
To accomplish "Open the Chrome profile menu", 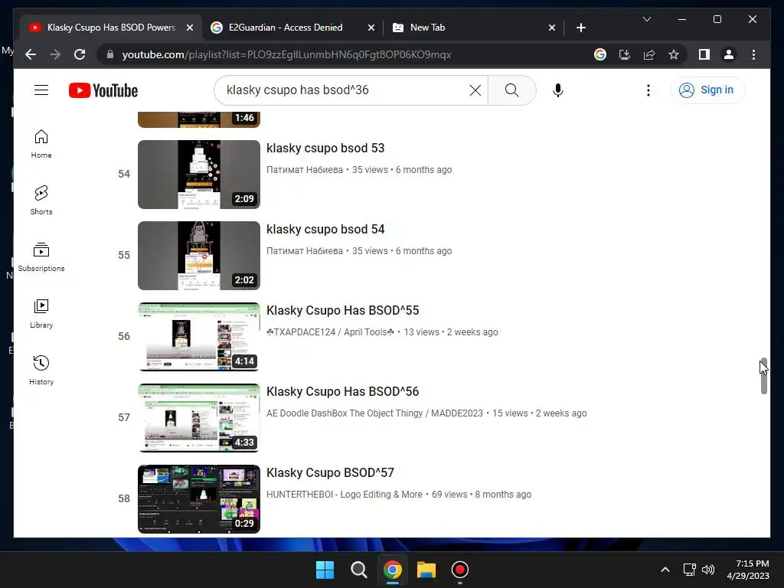I will pos(729,54).
